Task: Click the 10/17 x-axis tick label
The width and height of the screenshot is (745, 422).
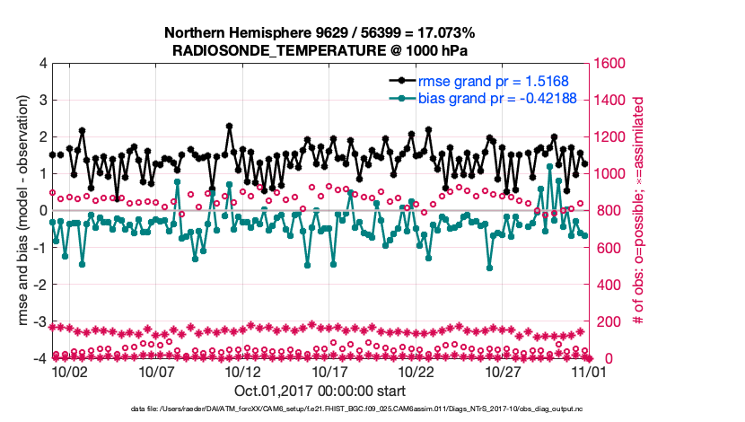Action: coord(329,371)
